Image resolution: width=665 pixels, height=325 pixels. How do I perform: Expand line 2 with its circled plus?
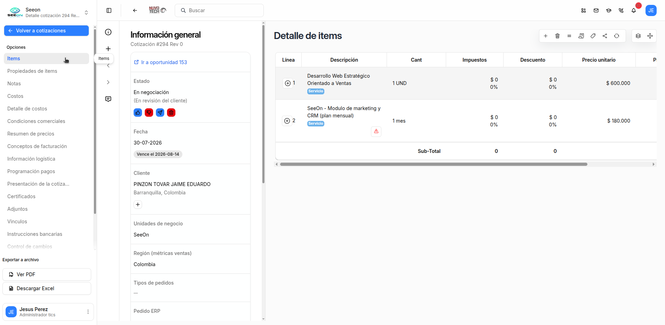pyautogui.click(x=287, y=121)
